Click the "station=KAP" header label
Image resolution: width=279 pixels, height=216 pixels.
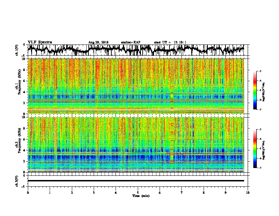[131, 42]
